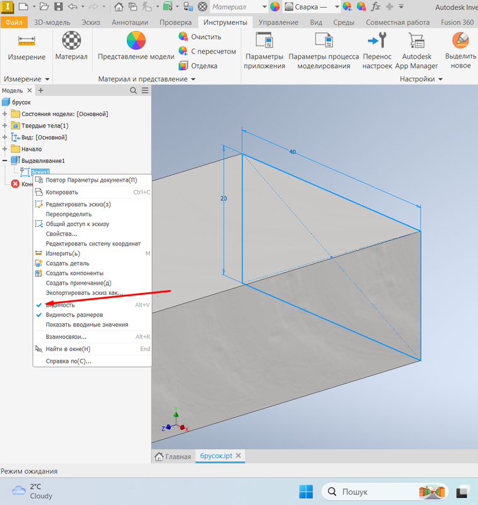
Task: Click the Undo arrow
Action: (73, 6)
